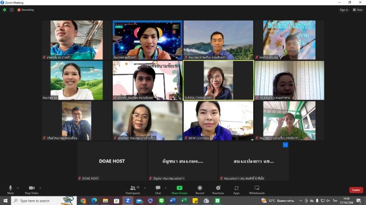Image resolution: width=366 pixels, height=205 pixels.
Task: Open Windows Start menu
Action: pos(5,201)
